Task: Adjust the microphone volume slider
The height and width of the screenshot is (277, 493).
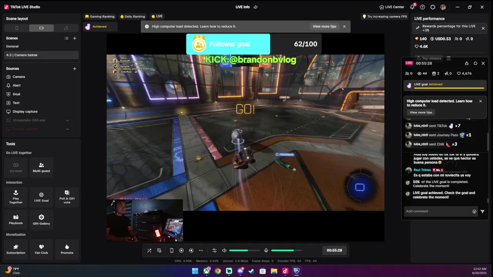Action: [x=286, y=250]
